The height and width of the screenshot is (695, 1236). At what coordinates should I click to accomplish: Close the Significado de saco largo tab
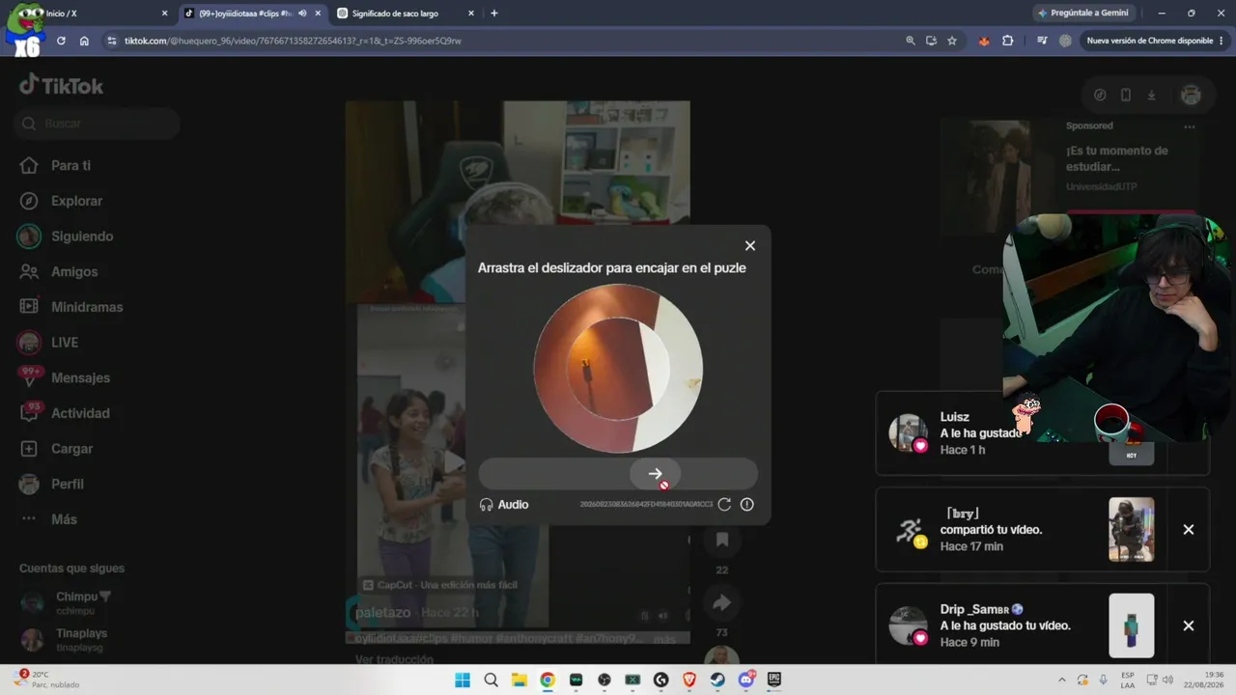click(x=471, y=14)
